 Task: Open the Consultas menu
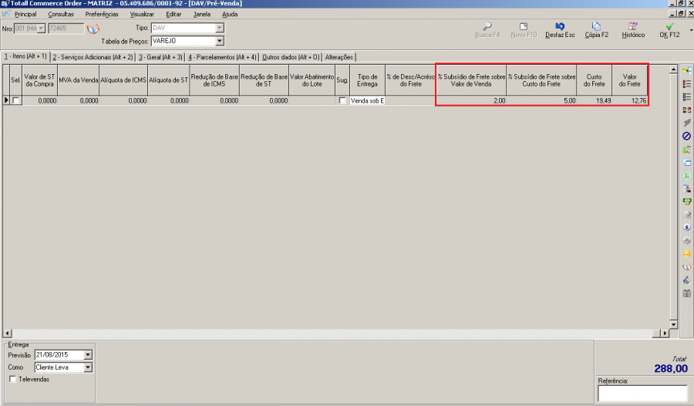(61, 14)
